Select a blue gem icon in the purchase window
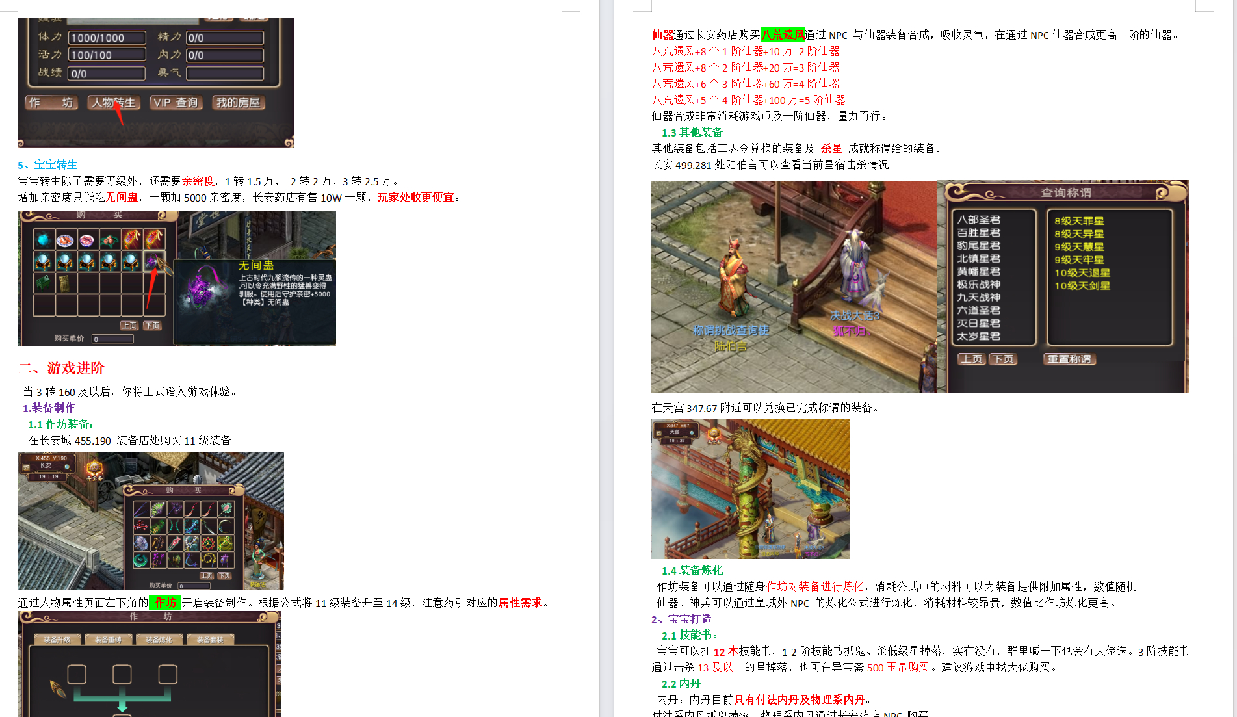Image resolution: width=1237 pixels, height=717 pixels. 44,239
